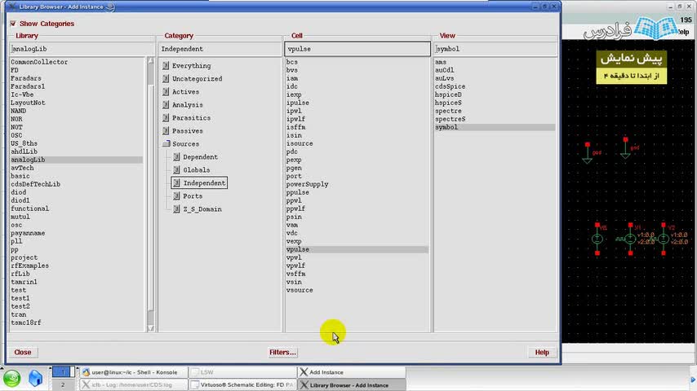Select the Ports subcategory label

[193, 196]
